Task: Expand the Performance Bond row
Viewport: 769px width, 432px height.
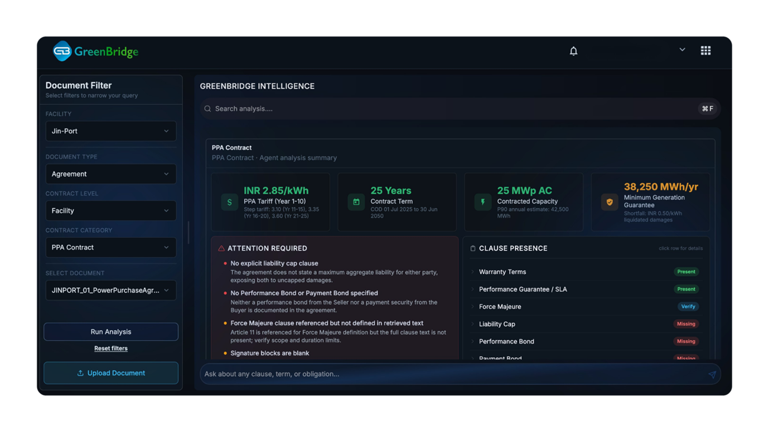Action: point(586,341)
